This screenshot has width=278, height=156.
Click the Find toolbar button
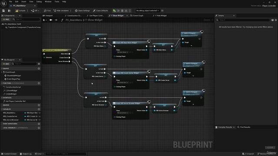coord(47,10)
